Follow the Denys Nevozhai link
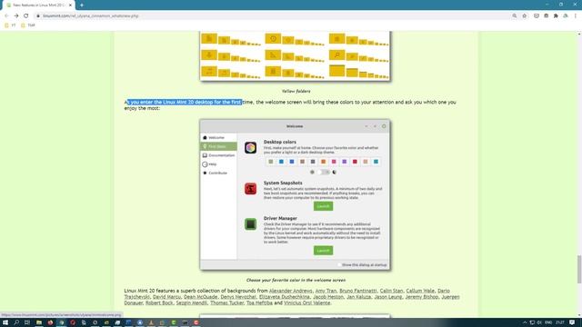Image resolution: width=582 pixels, height=327 pixels. pos(238,297)
